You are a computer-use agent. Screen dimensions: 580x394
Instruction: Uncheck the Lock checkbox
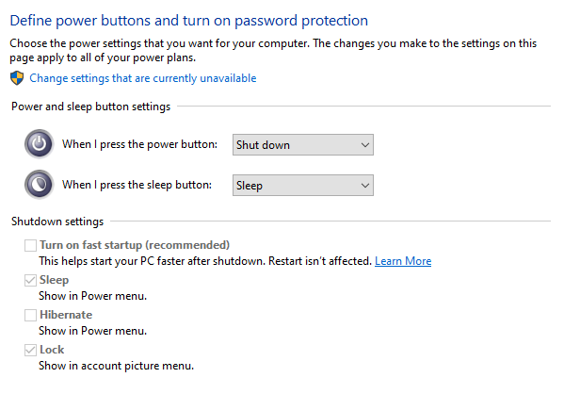coord(30,350)
